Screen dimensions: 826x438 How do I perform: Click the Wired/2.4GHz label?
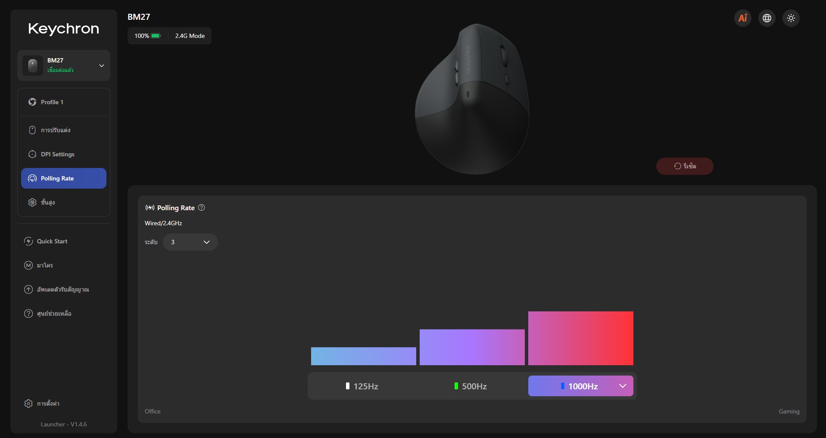163,223
